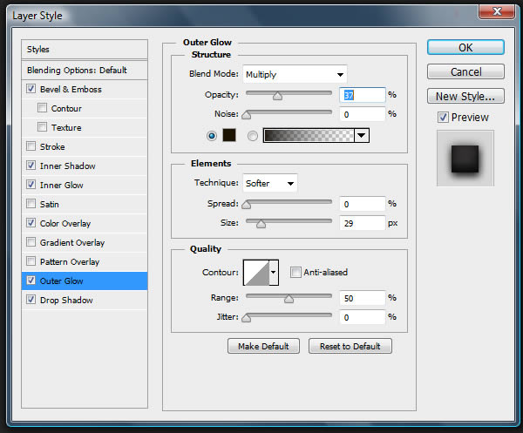Enable the Stroke checkbox
Viewport: 523px width, 433px height.
click(31, 146)
